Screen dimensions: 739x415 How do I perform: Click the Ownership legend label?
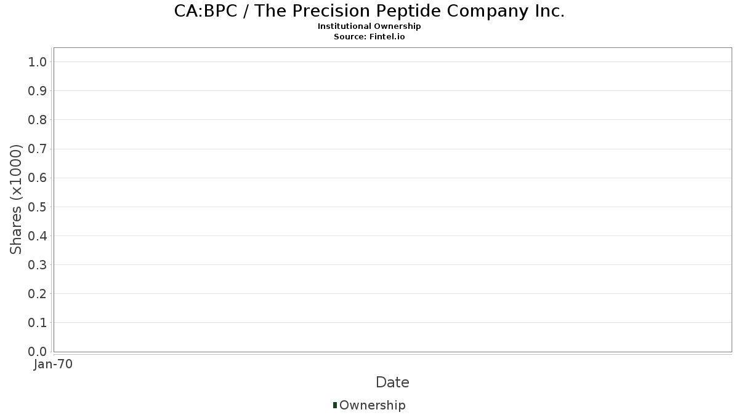coord(372,405)
